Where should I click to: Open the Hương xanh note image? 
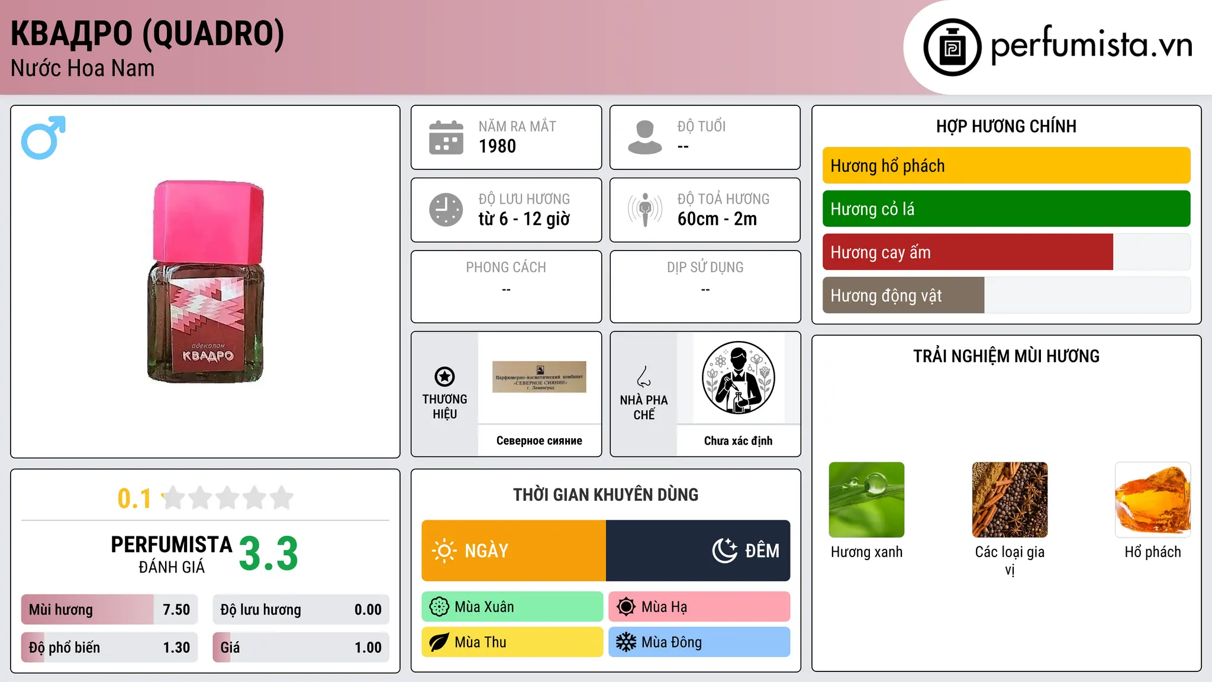point(866,500)
